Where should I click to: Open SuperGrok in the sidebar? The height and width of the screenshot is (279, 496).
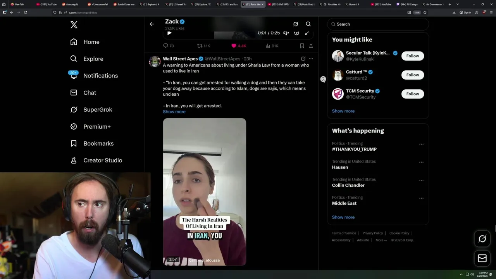tap(91, 110)
